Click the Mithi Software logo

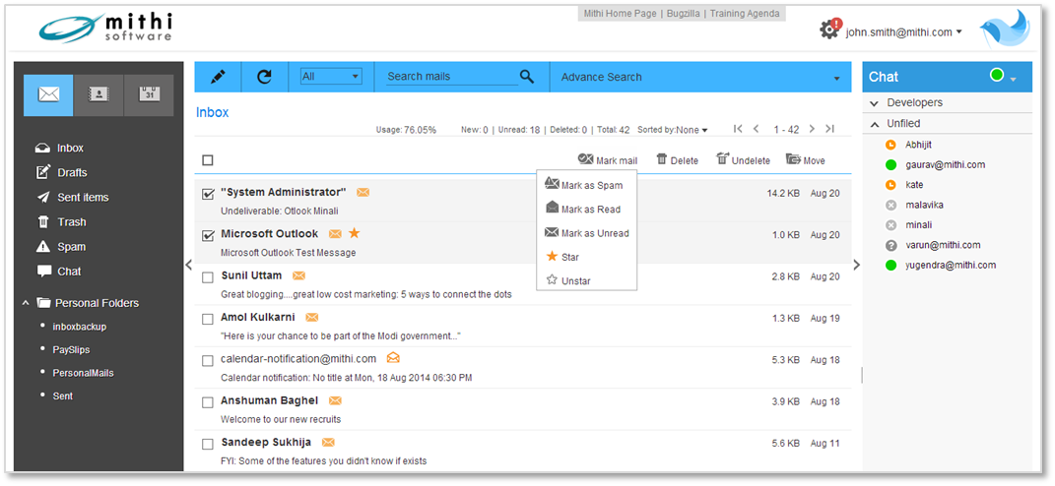[x=105, y=28]
